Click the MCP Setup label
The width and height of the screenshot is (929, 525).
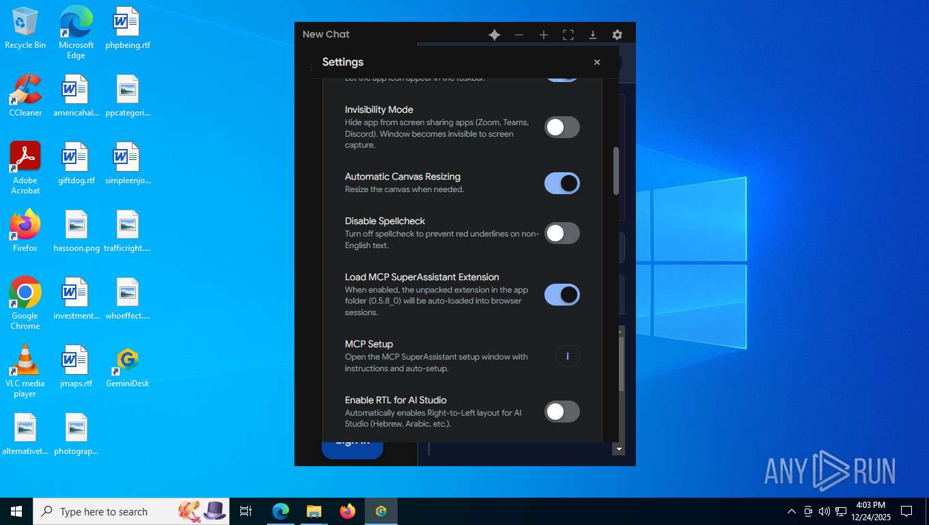(x=369, y=344)
